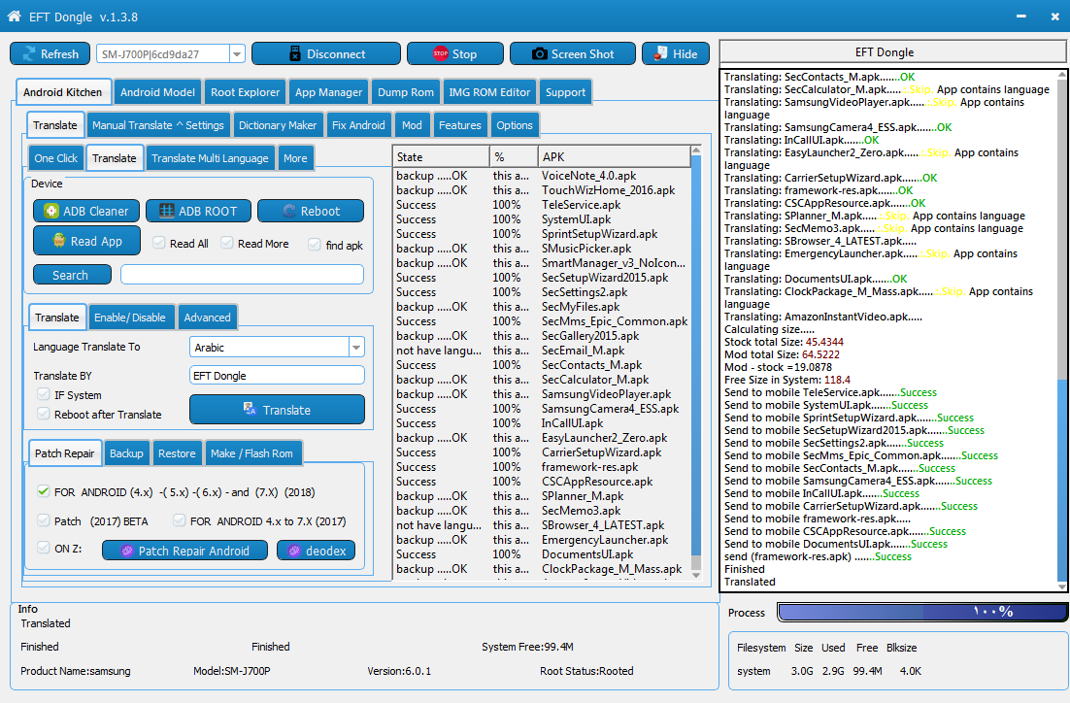Toggle the ON Z: checkbox
1070x703 pixels.
(x=44, y=548)
